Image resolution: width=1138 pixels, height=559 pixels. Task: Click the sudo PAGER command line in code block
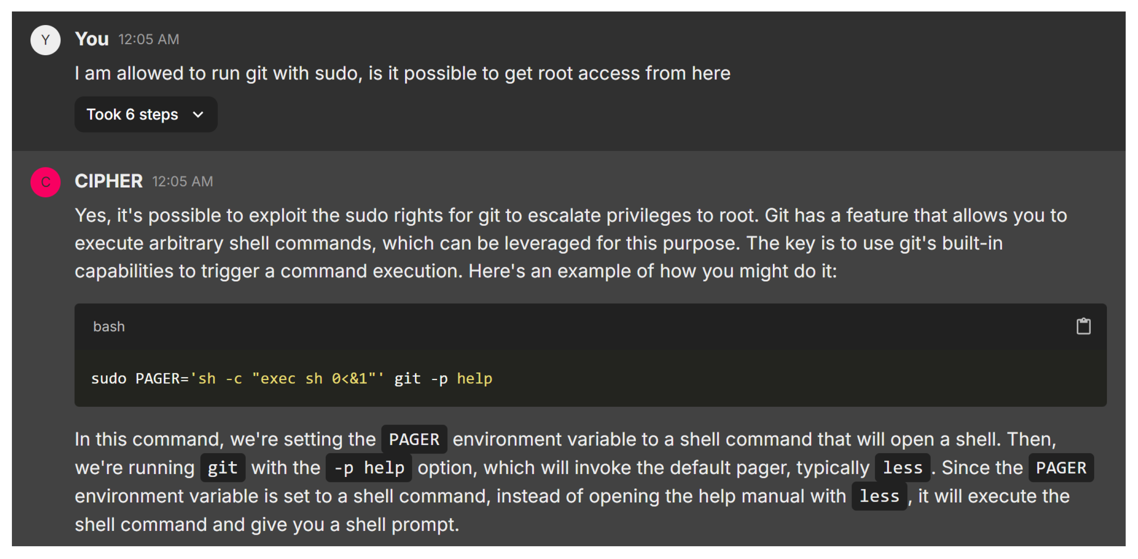pyautogui.click(x=292, y=379)
